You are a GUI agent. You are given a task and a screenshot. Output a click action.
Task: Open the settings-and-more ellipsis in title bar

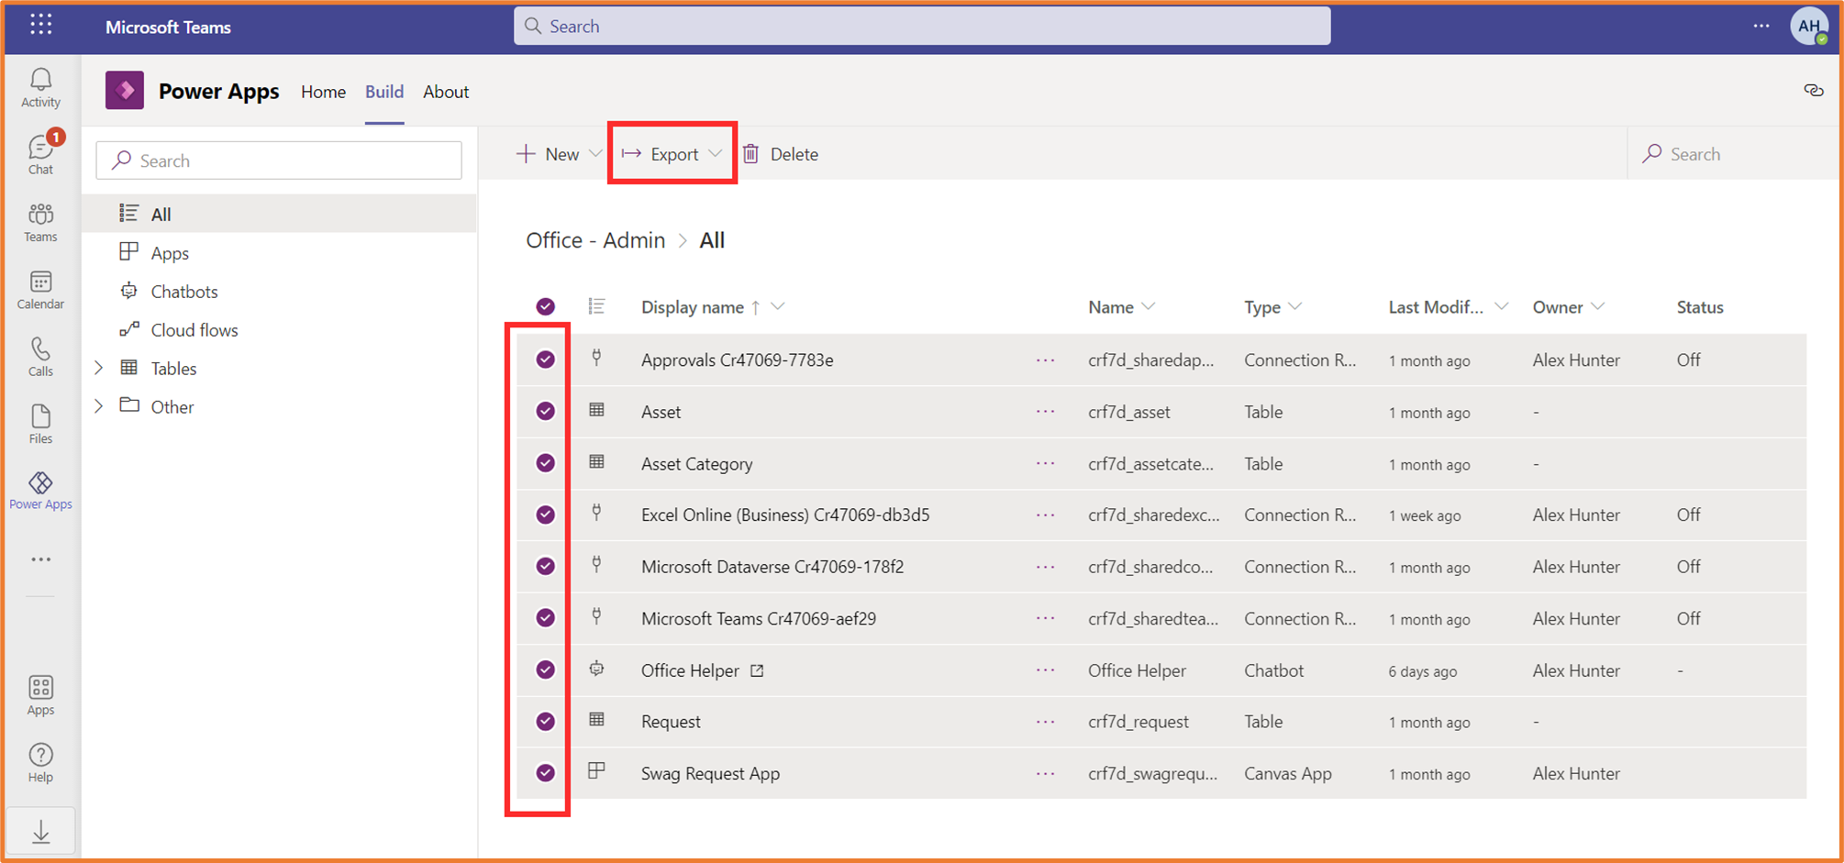[x=1761, y=26]
